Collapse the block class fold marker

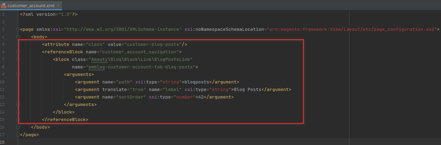click(x=18, y=60)
